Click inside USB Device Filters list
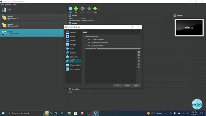 111,67
